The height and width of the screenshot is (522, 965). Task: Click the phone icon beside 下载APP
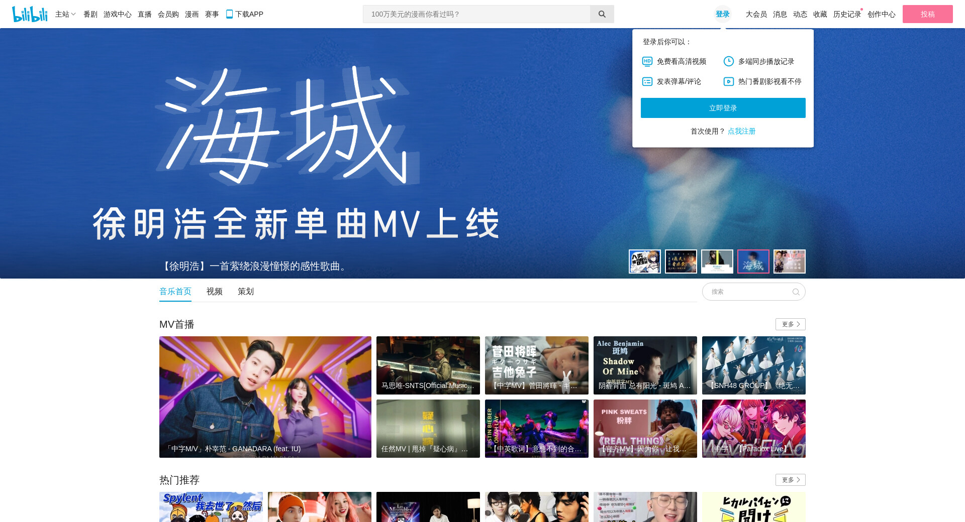tap(229, 14)
